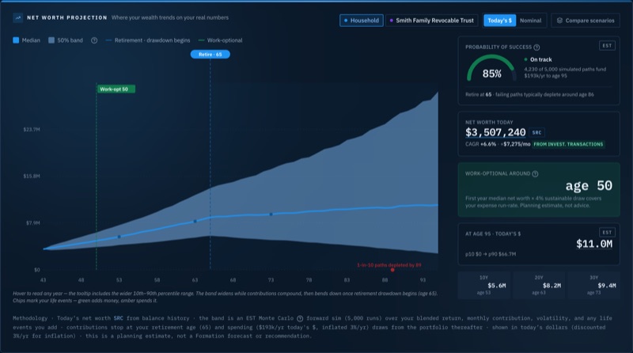This screenshot has width=633, height=353.
Task: Click the Retirement drawdown begins legend entry
Action: 147,40
